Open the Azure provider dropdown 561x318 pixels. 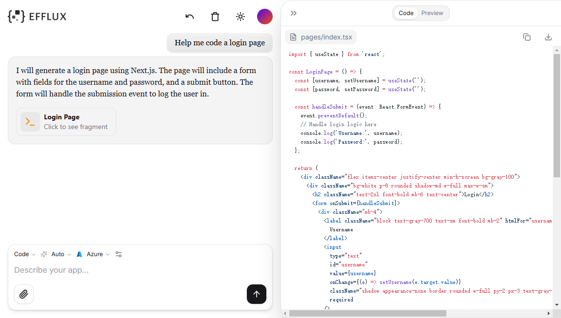pyautogui.click(x=98, y=254)
